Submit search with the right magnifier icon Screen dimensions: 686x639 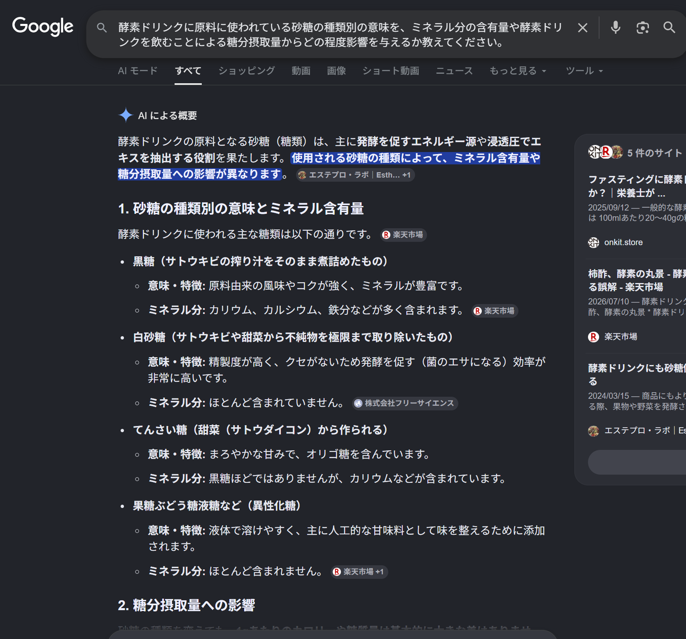pyautogui.click(x=669, y=28)
